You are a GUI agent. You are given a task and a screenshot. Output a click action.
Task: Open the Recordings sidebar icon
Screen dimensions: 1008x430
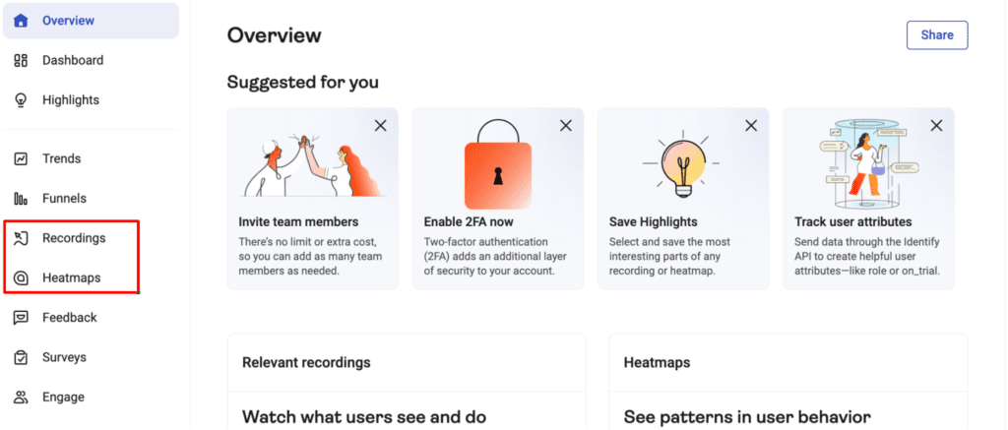click(x=21, y=238)
